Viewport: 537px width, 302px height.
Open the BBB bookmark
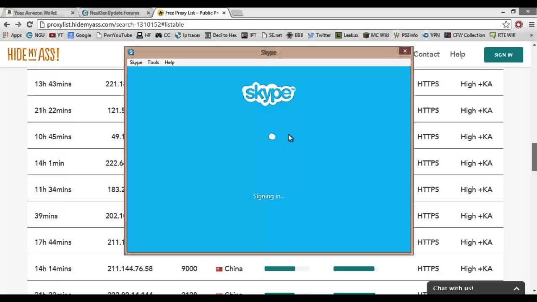coord(295,35)
